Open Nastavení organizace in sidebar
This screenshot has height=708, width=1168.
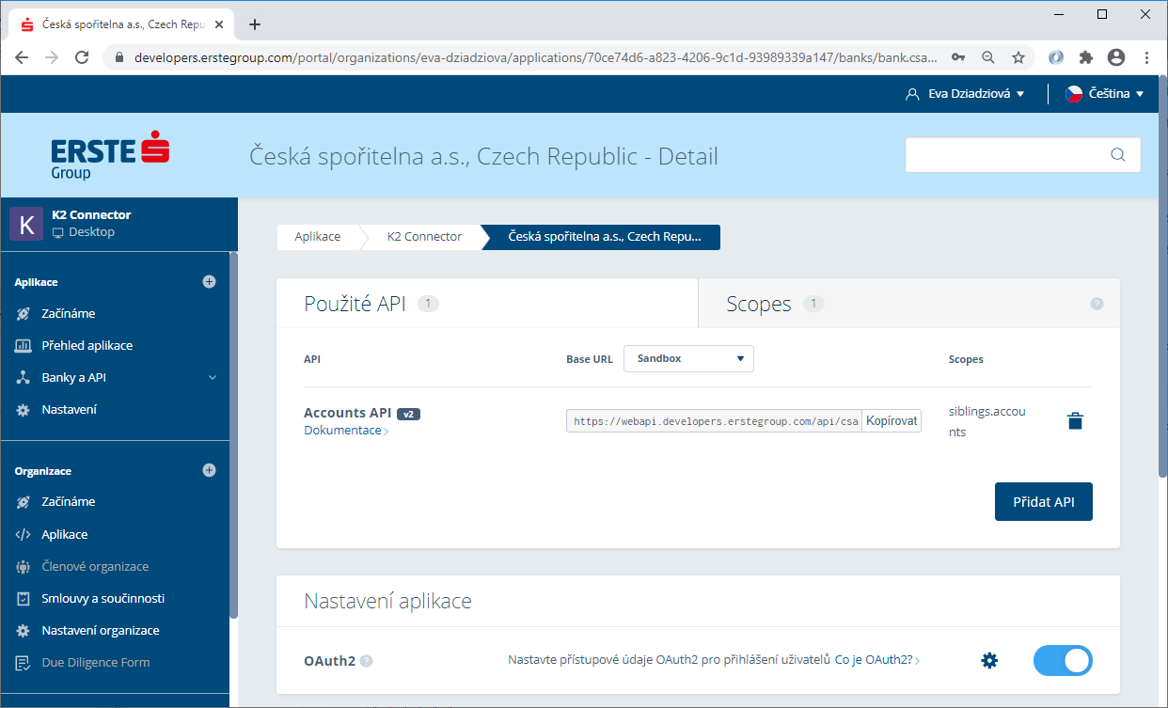(x=101, y=630)
